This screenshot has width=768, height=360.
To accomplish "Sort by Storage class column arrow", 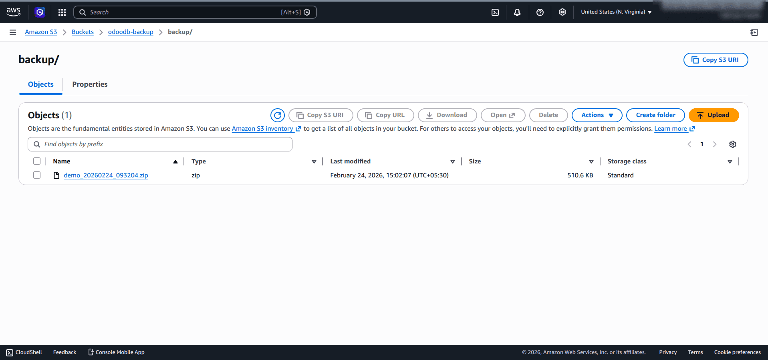I will coord(730,161).
